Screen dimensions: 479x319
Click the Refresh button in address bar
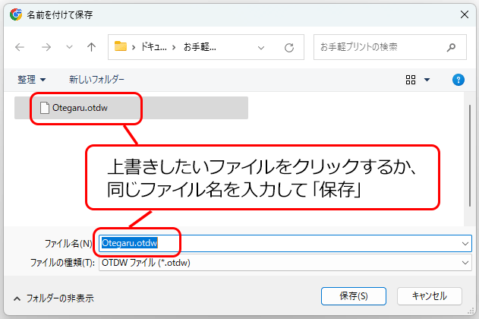click(x=288, y=47)
